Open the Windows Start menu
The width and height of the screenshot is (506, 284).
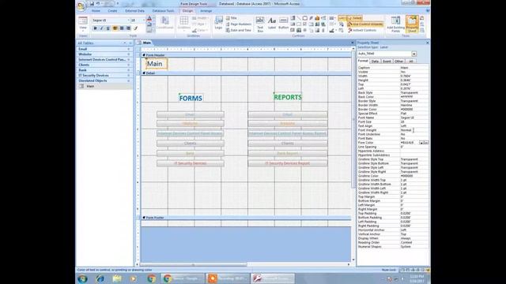click(x=82, y=278)
